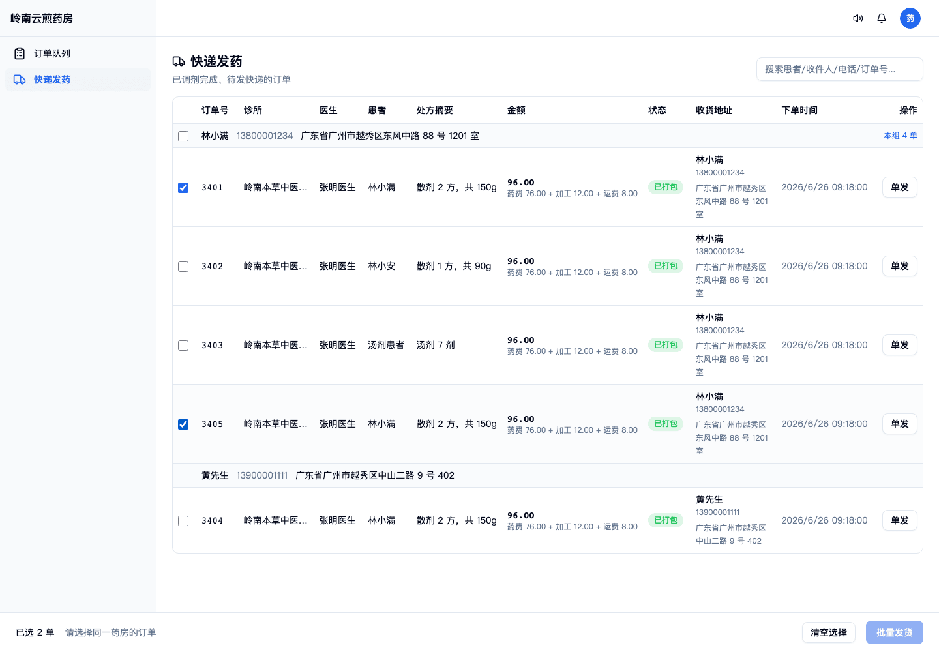Click 单发 for order 3405
The image size is (939, 652).
point(900,424)
